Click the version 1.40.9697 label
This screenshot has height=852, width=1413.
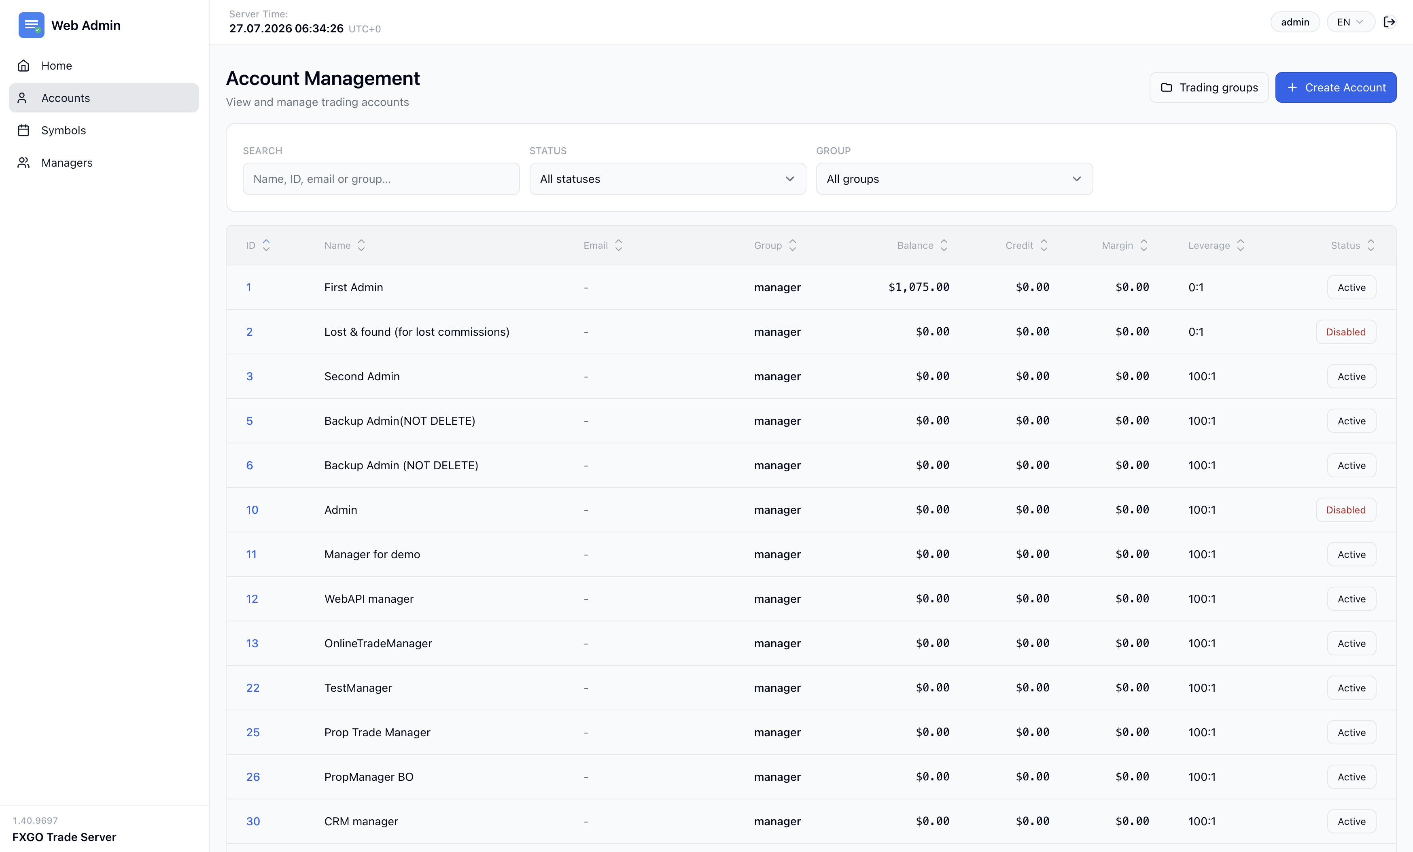point(35,820)
